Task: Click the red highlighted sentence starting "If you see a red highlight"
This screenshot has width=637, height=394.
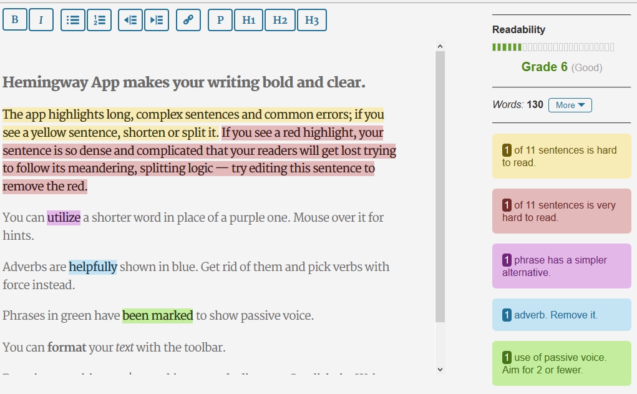Action: point(199,159)
